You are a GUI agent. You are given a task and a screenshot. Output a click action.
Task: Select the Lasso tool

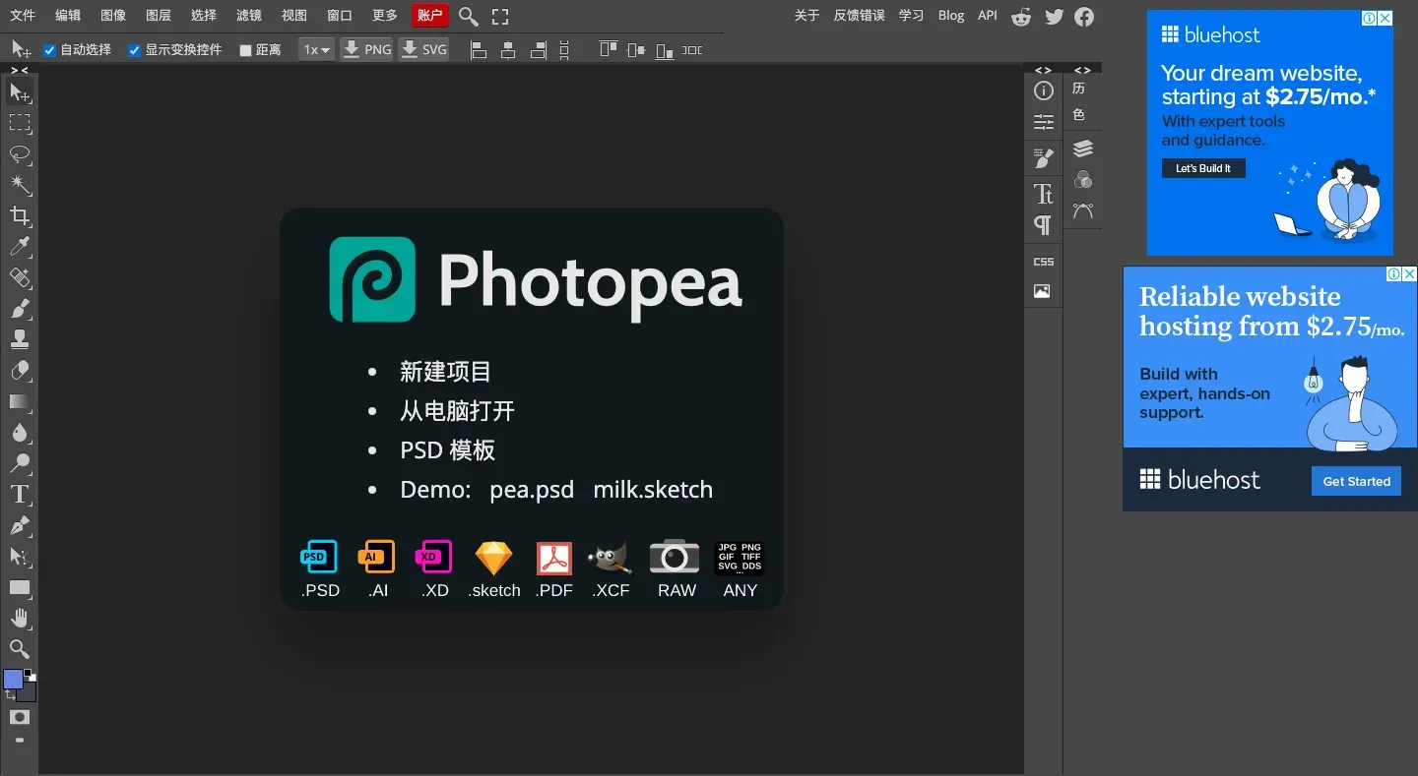(20, 154)
